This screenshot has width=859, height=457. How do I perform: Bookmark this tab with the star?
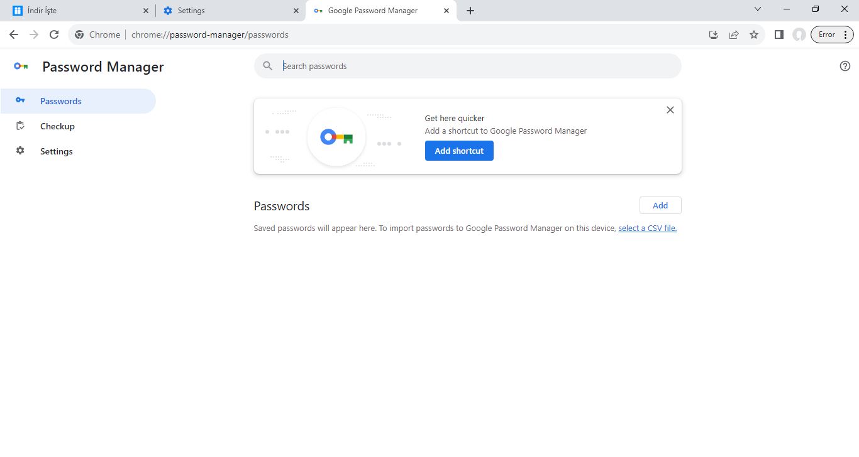coord(754,35)
